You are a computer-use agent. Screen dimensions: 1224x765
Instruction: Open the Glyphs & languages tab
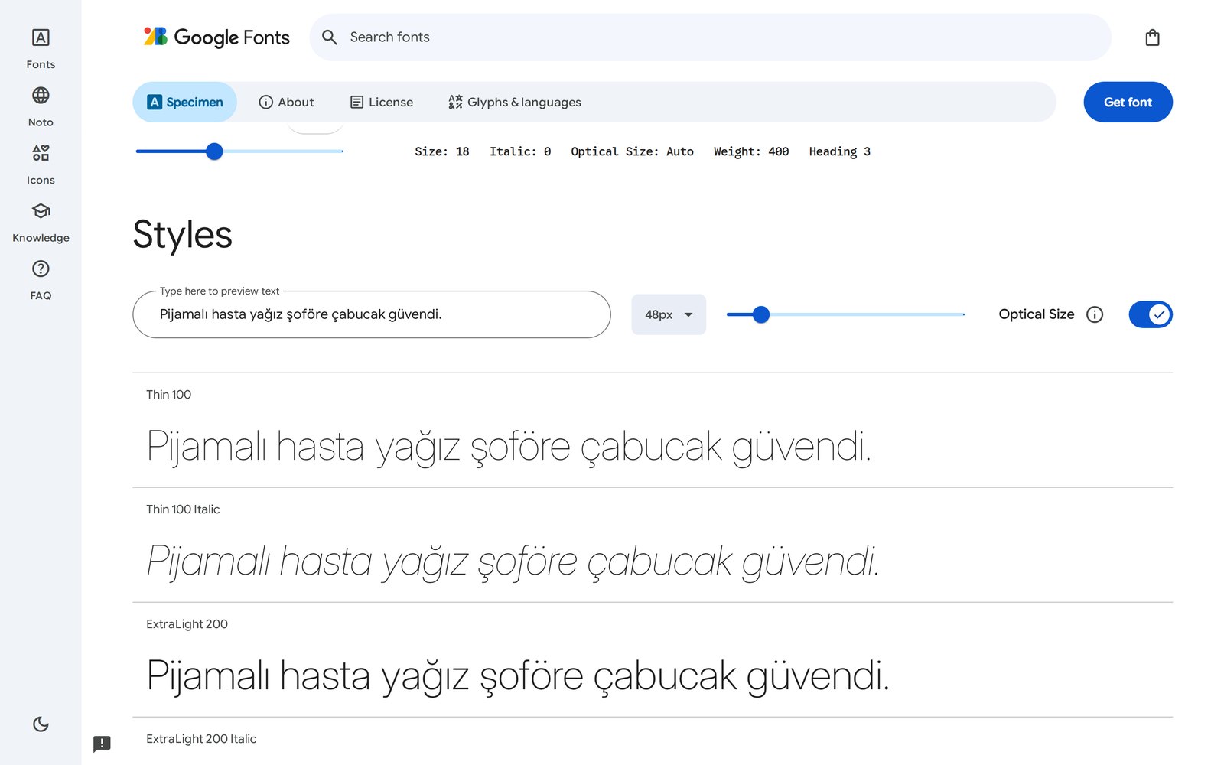click(x=515, y=102)
